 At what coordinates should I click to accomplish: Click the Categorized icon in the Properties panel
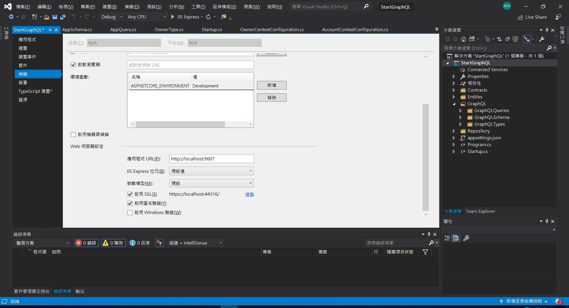[447, 238]
